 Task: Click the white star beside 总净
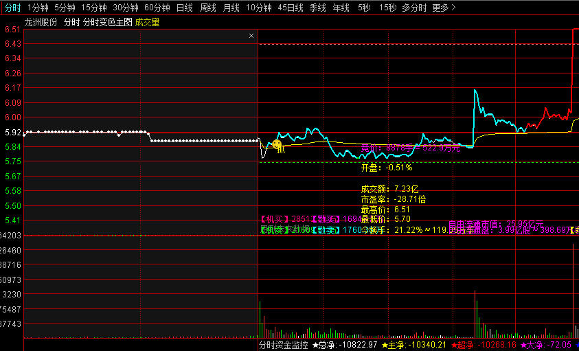point(315,345)
